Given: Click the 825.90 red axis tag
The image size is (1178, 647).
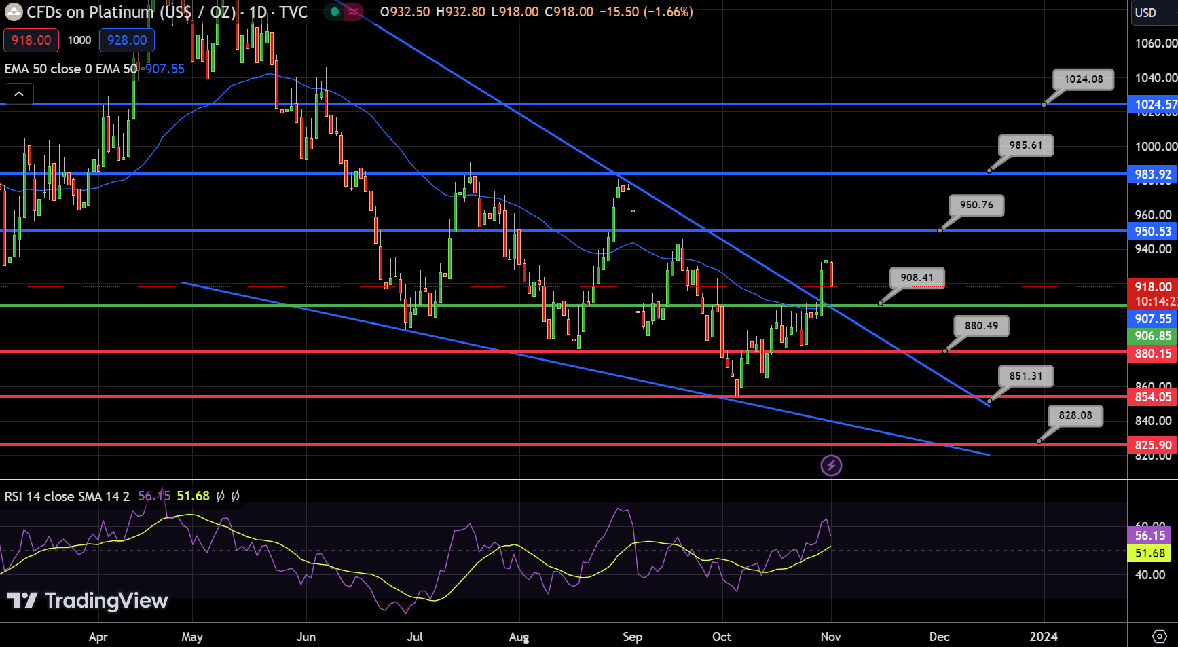Looking at the screenshot, I should point(1153,445).
